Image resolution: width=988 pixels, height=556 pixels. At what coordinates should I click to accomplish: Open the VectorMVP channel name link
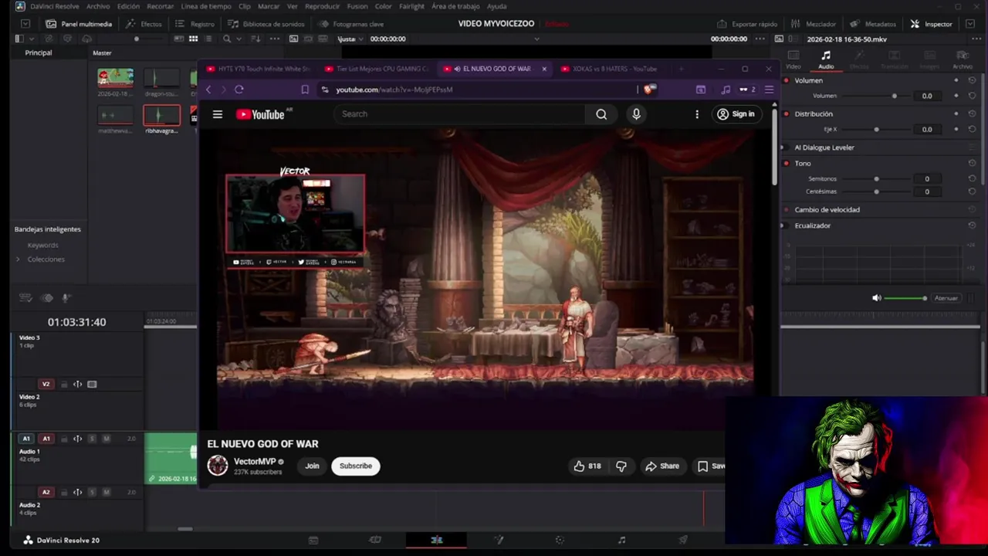point(255,462)
